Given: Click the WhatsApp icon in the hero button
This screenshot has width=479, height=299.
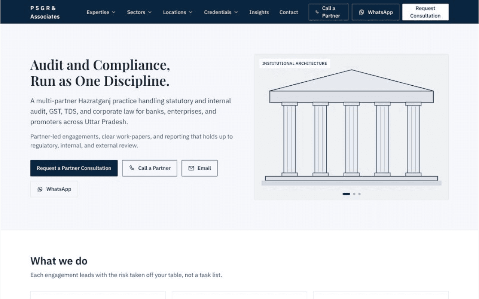Looking at the screenshot, I should click(40, 189).
